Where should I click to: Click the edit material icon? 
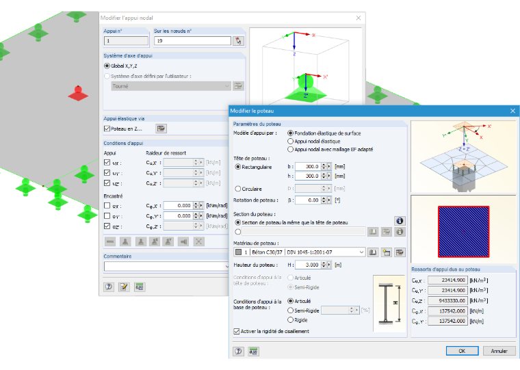coord(400,252)
